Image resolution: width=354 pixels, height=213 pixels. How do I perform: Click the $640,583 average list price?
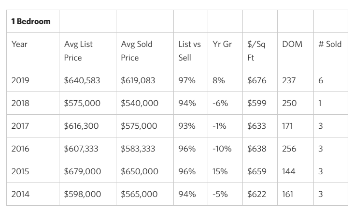click(82, 80)
